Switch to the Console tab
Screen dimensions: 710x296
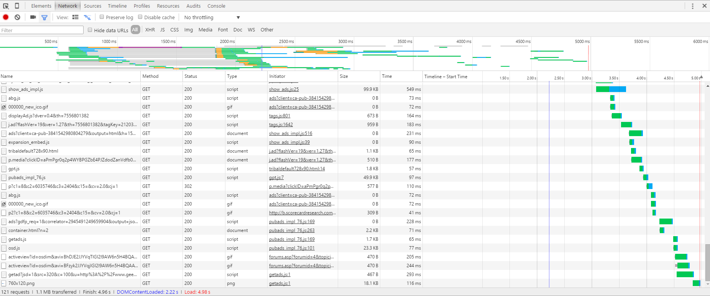tap(216, 6)
